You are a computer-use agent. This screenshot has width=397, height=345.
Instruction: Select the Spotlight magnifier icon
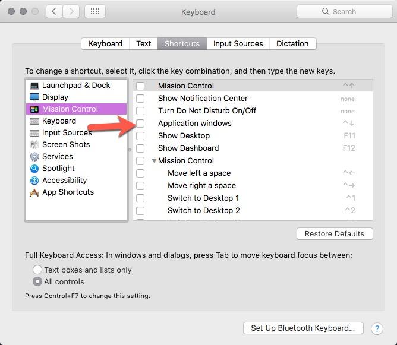pyautogui.click(x=34, y=169)
